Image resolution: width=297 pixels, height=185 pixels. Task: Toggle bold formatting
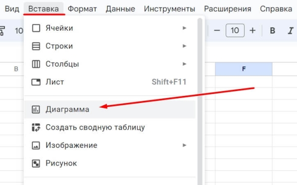pos(272,31)
